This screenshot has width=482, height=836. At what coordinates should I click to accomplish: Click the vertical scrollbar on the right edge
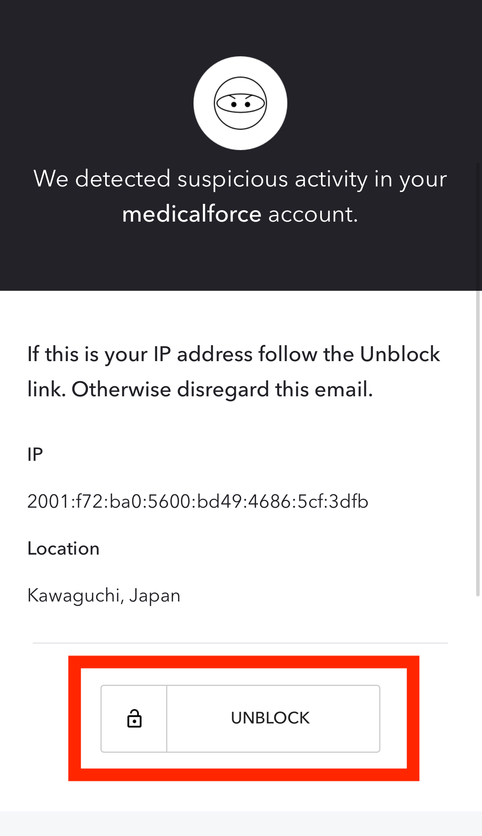pos(478,379)
